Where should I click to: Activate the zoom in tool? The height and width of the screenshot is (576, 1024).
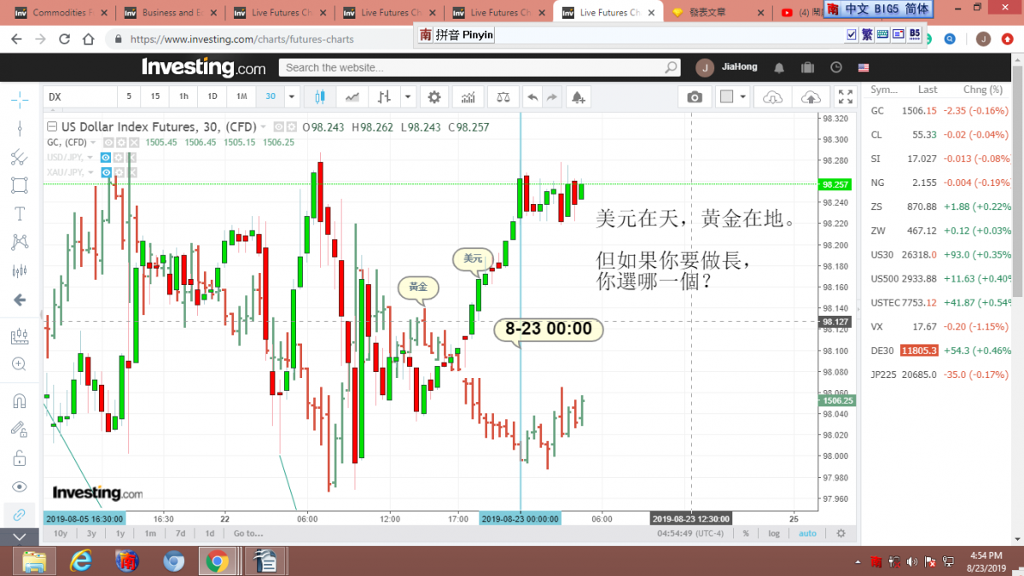pos(20,364)
